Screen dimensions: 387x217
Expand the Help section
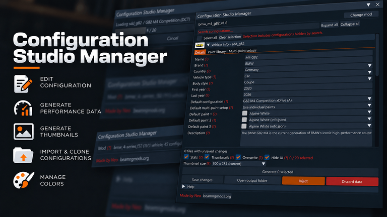(x=183, y=186)
